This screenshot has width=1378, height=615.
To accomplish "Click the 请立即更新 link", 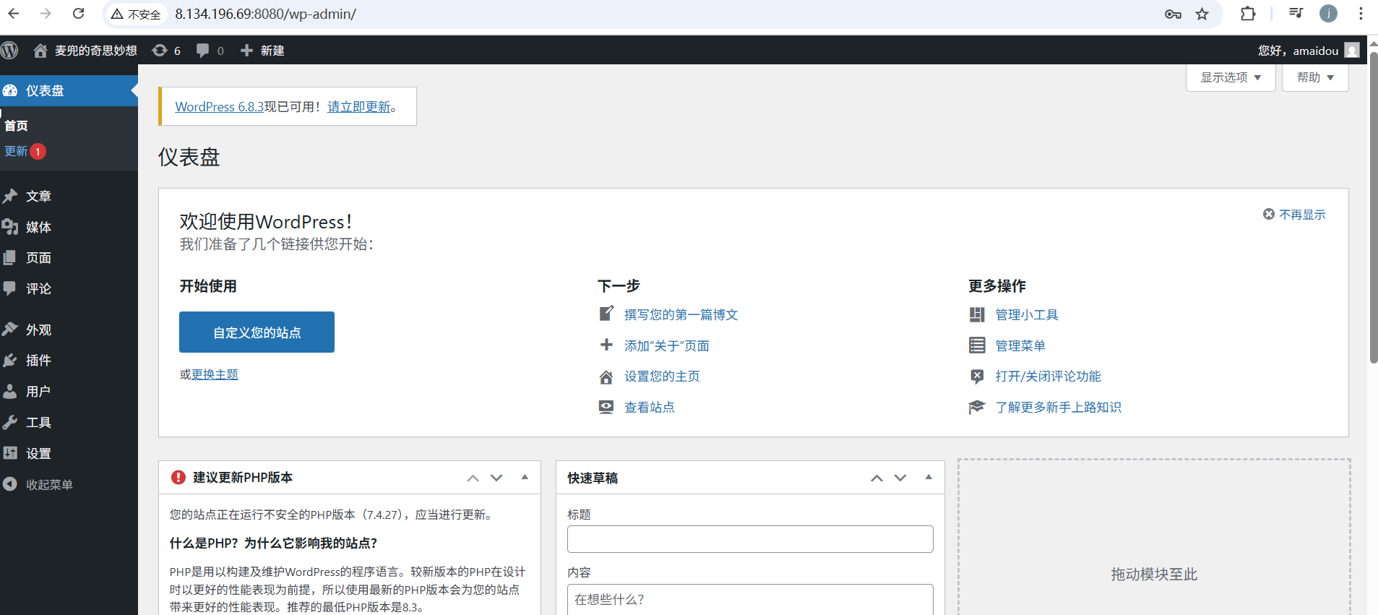I will (x=359, y=106).
